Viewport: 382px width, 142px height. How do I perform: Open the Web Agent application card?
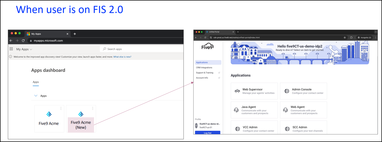[304, 110]
